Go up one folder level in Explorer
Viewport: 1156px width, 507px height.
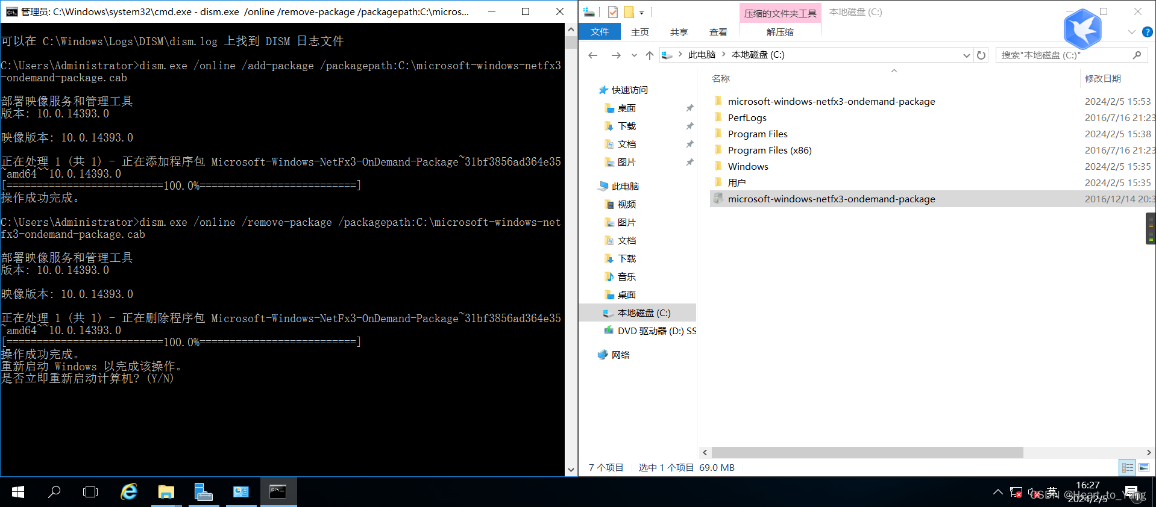[650, 55]
